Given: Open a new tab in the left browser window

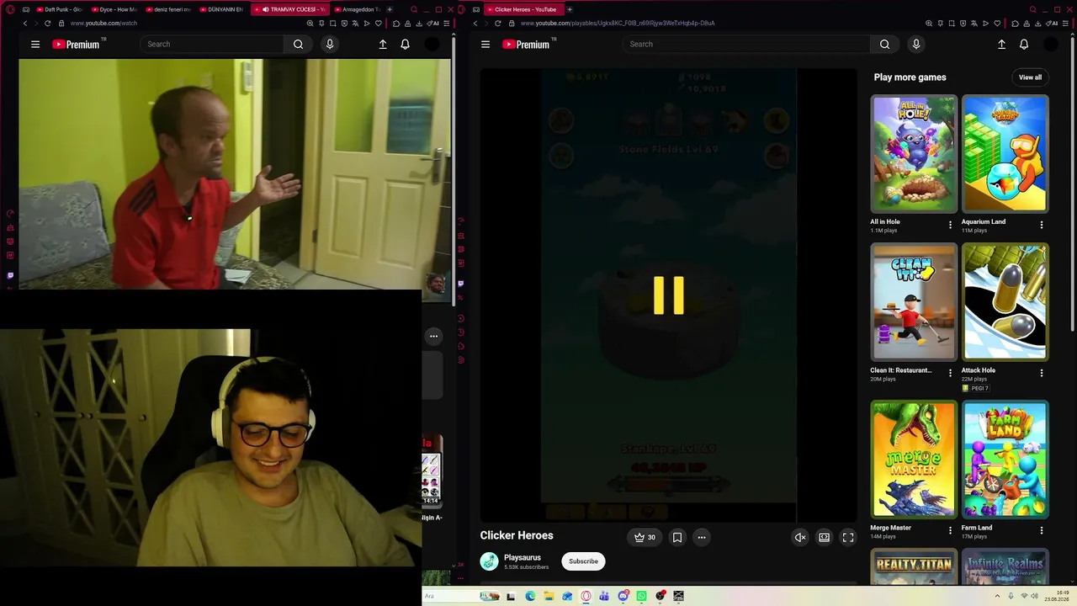Looking at the screenshot, I should [x=390, y=9].
